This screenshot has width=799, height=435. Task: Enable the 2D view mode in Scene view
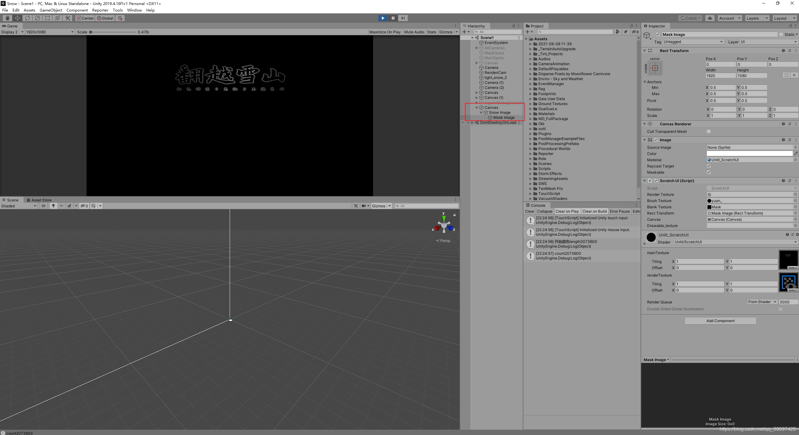43,206
